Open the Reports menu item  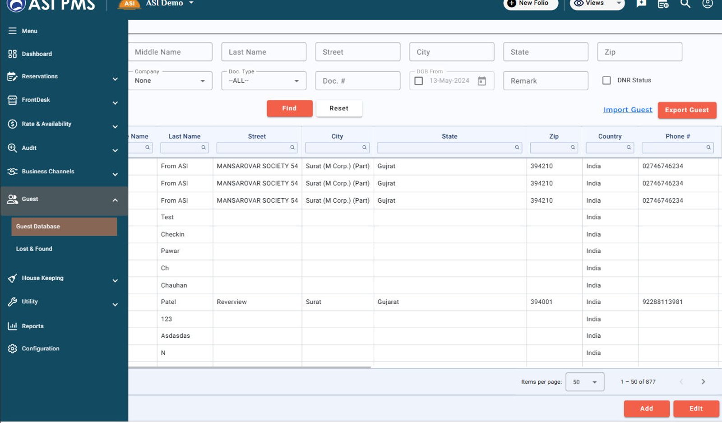(x=33, y=326)
